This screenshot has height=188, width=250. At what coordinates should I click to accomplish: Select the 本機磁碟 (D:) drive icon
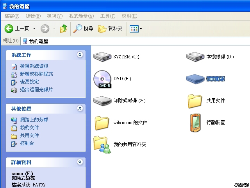click(195, 57)
